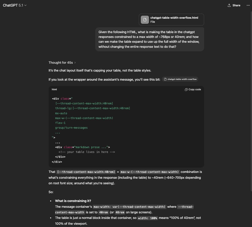Click the copy icon beside Copy code

click(186, 89)
